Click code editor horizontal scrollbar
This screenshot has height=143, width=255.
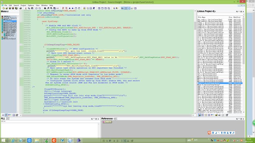pyautogui.click(x=107, y=115)
